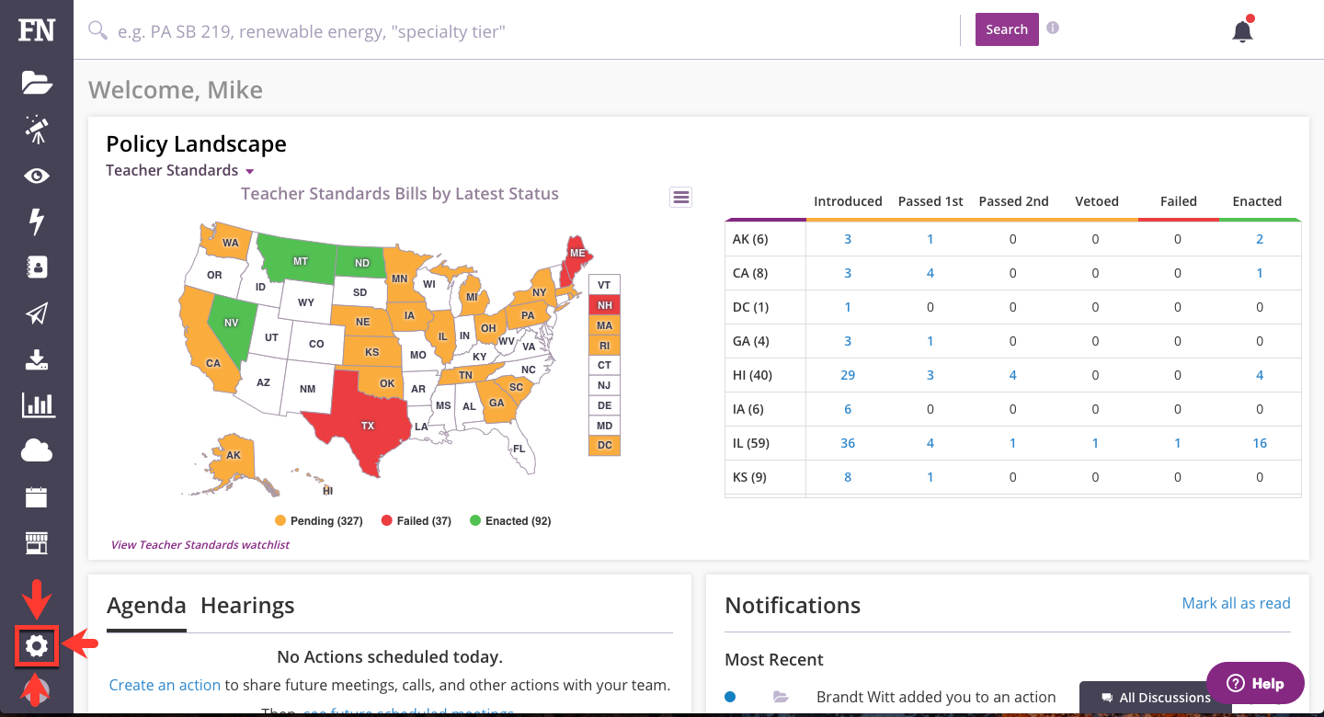The height and width of the screenshot is (717, 1324).
Task: Open All Discussions panel
Action: 1155,698
